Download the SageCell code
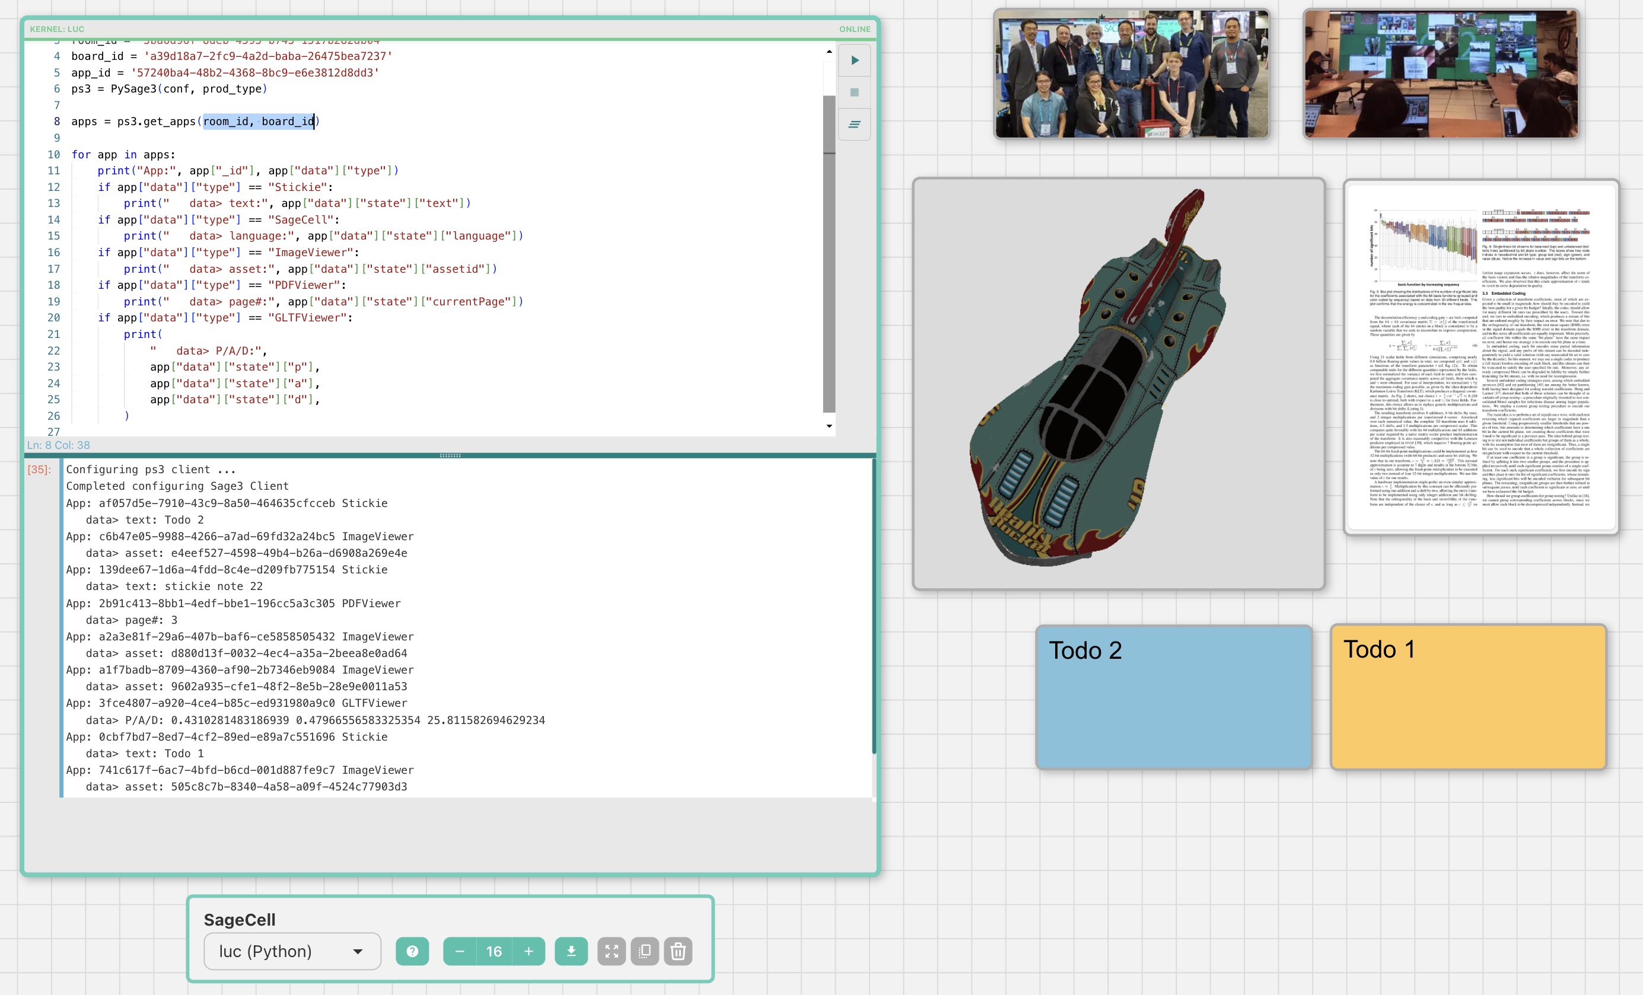Screen dimensions: 1643x995 tap(571, 951)
